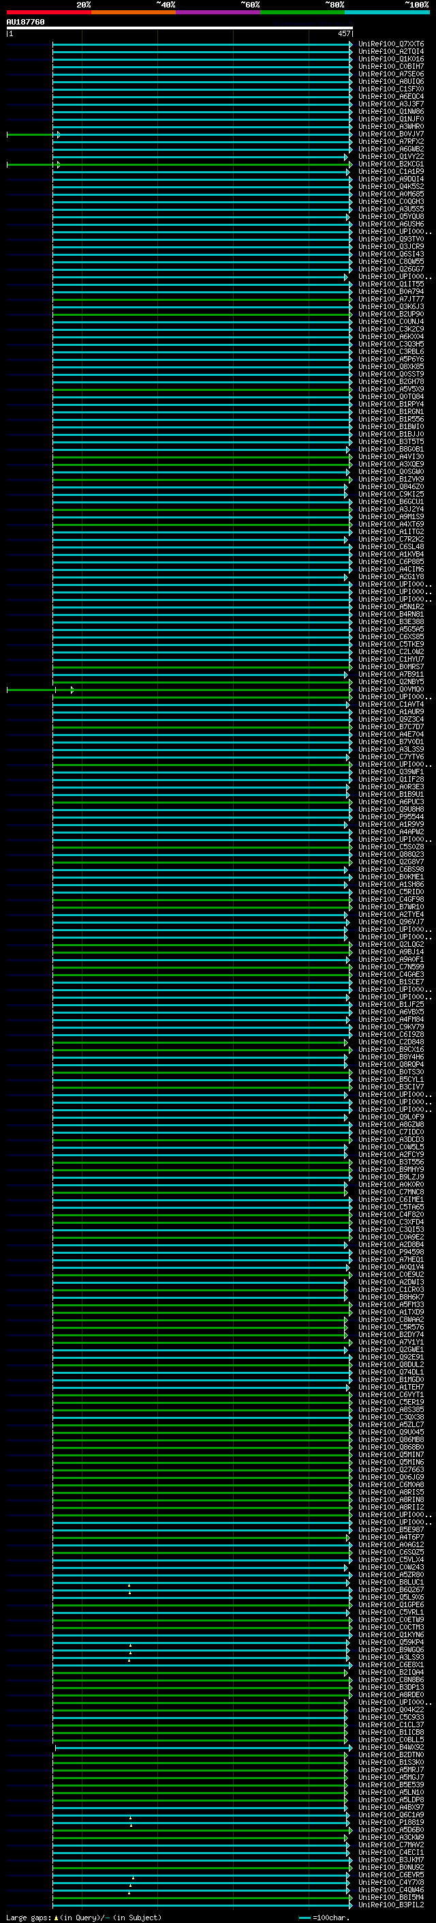Viewport: 436px width, 1923px height.
Task: Open the last hit UniRef100_B3PIL2
Action: [x=391, y=1905]
